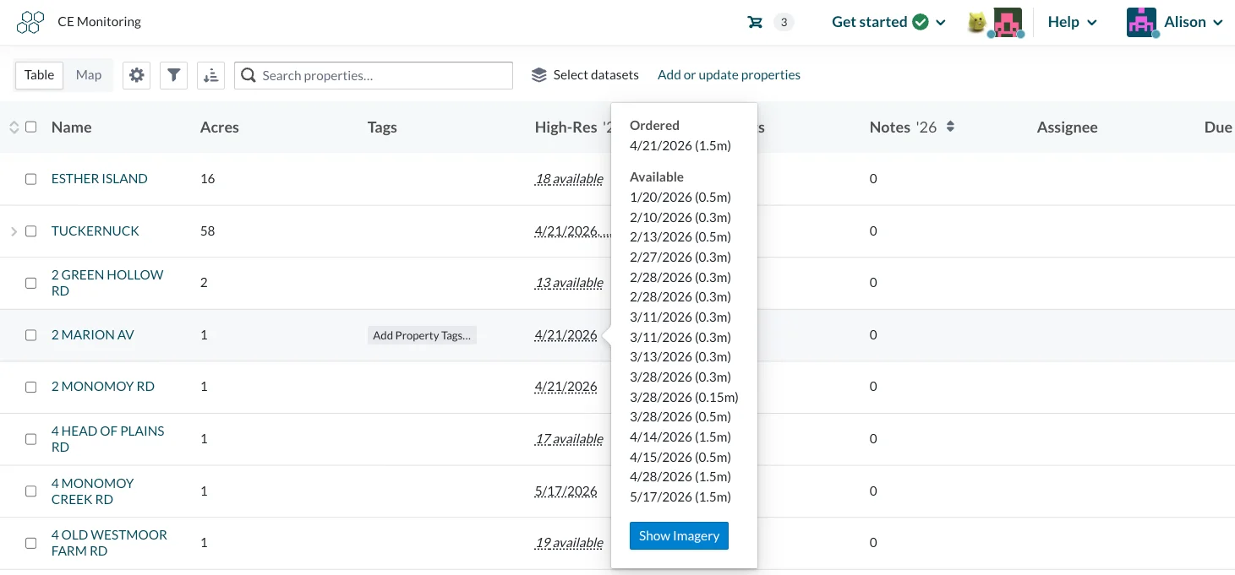Switch to the Table view tab

(x=40, y=75)
